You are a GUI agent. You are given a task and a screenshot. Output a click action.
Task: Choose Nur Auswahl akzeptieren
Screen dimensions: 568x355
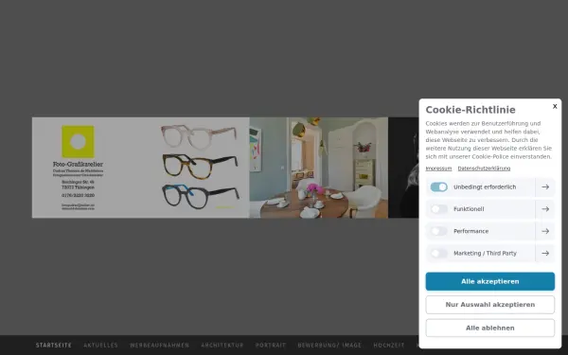(x=489, y=305)
